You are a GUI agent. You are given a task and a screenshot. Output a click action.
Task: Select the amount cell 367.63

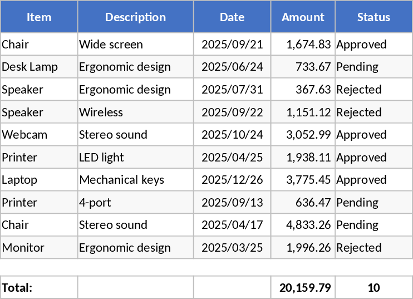click(x=303, y=90)
